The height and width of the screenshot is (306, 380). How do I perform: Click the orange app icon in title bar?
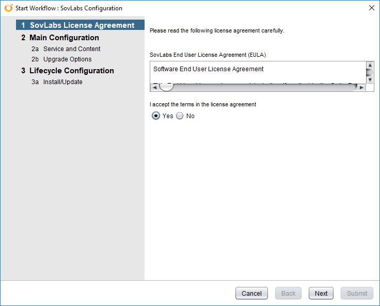tap(8, 8)
